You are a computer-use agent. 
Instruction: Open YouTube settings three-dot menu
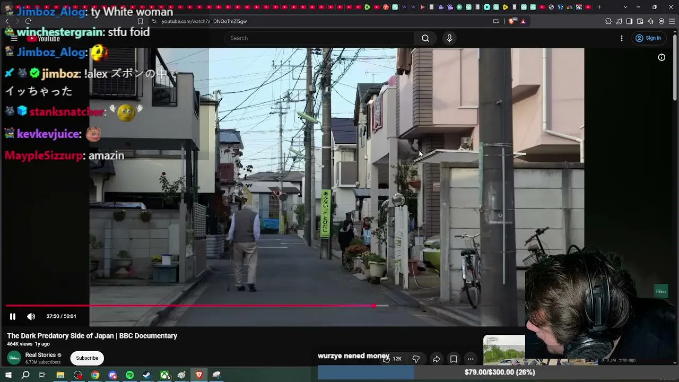[x=622, y=38]
